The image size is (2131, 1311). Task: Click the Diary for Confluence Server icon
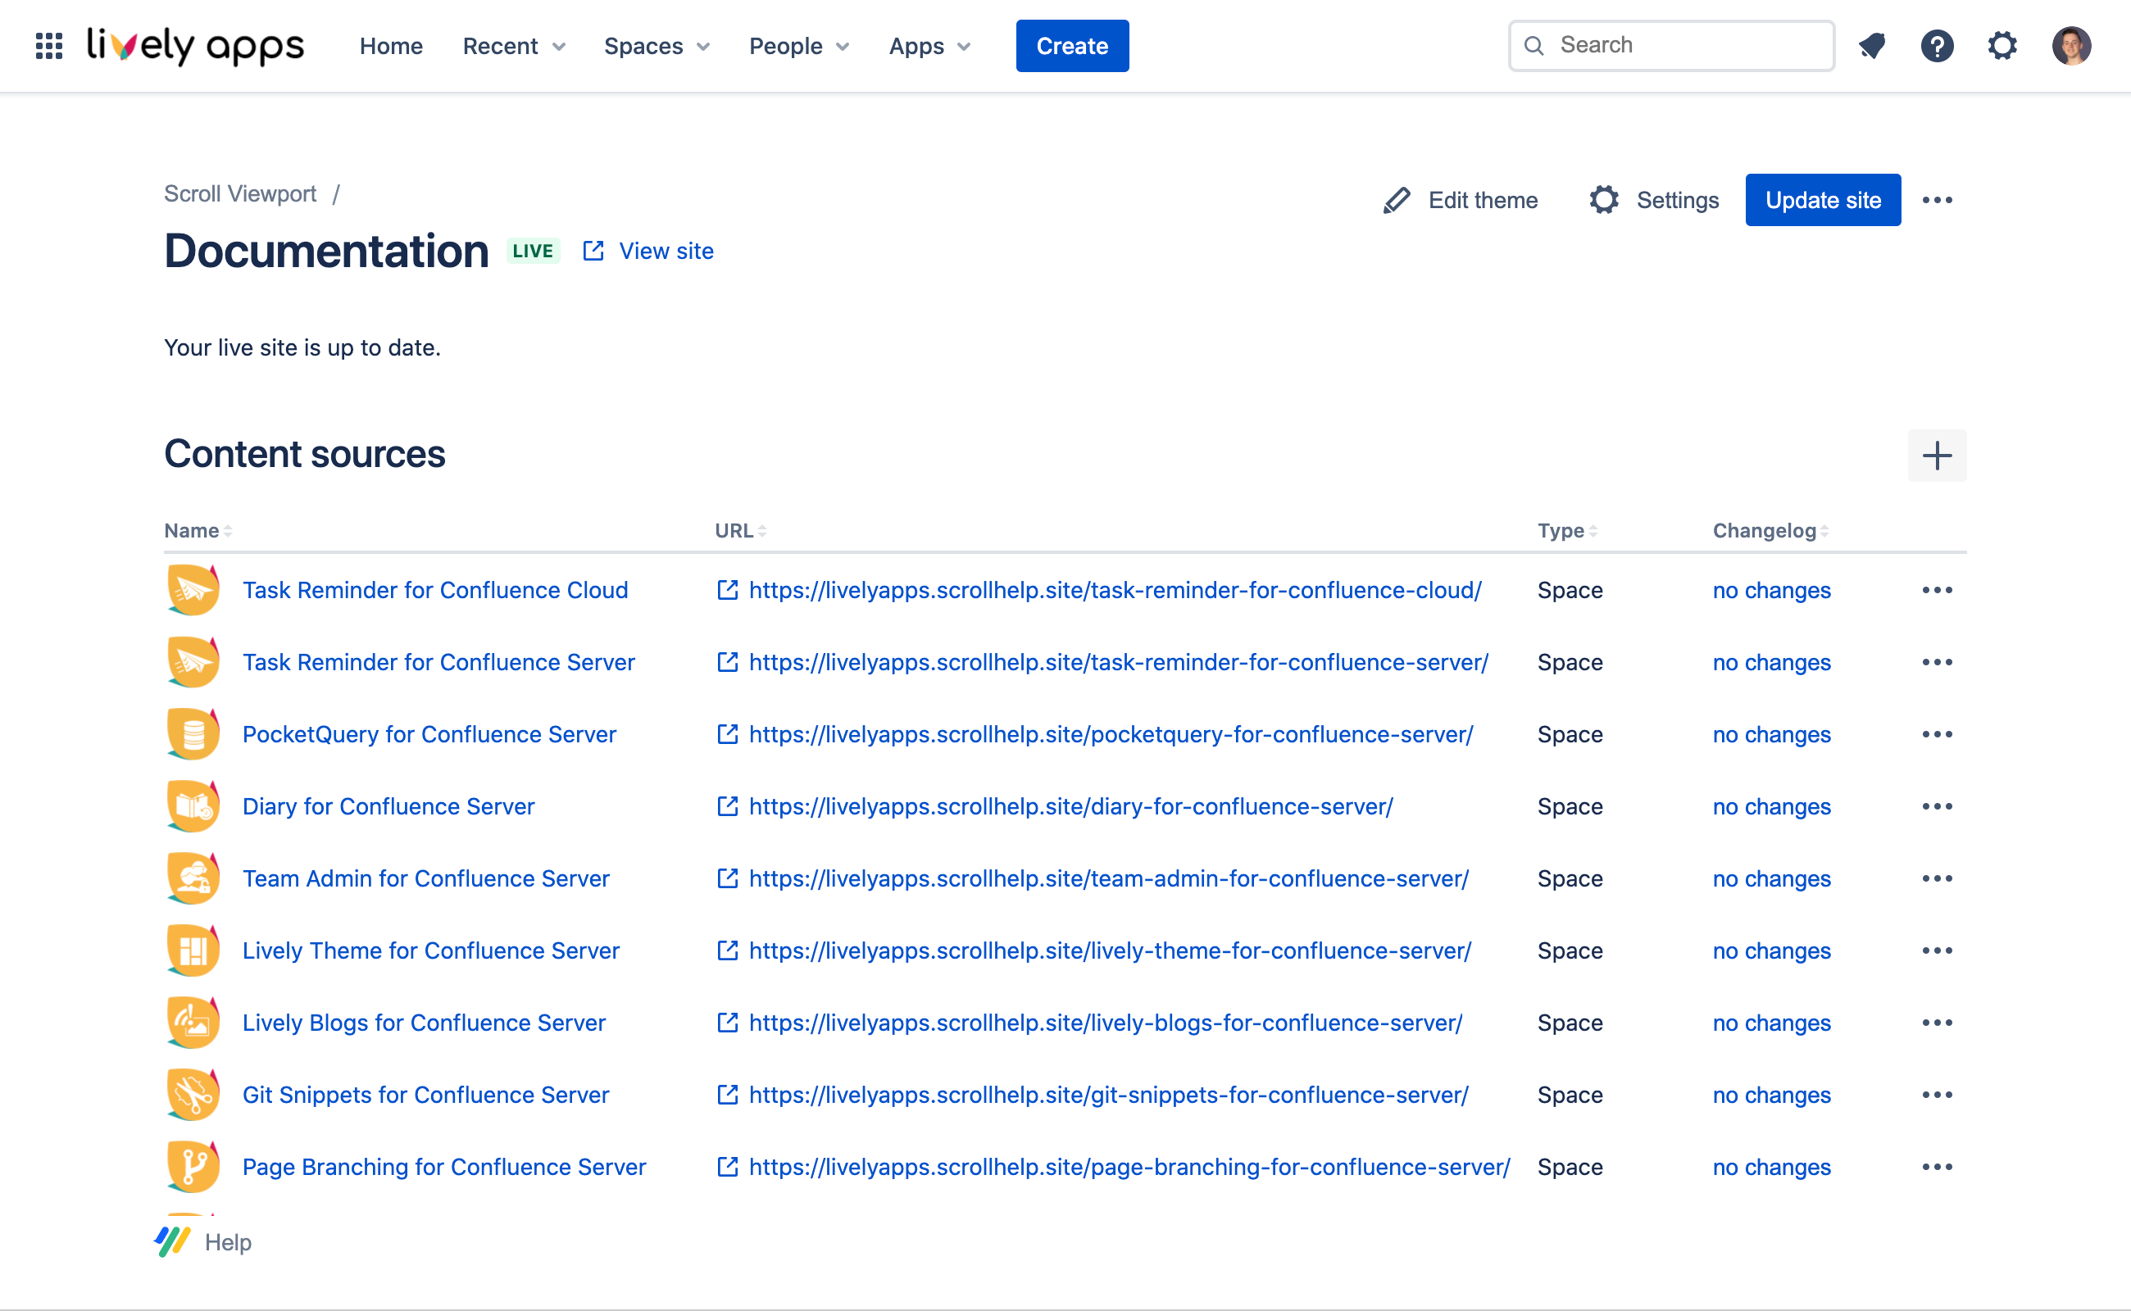193,805
